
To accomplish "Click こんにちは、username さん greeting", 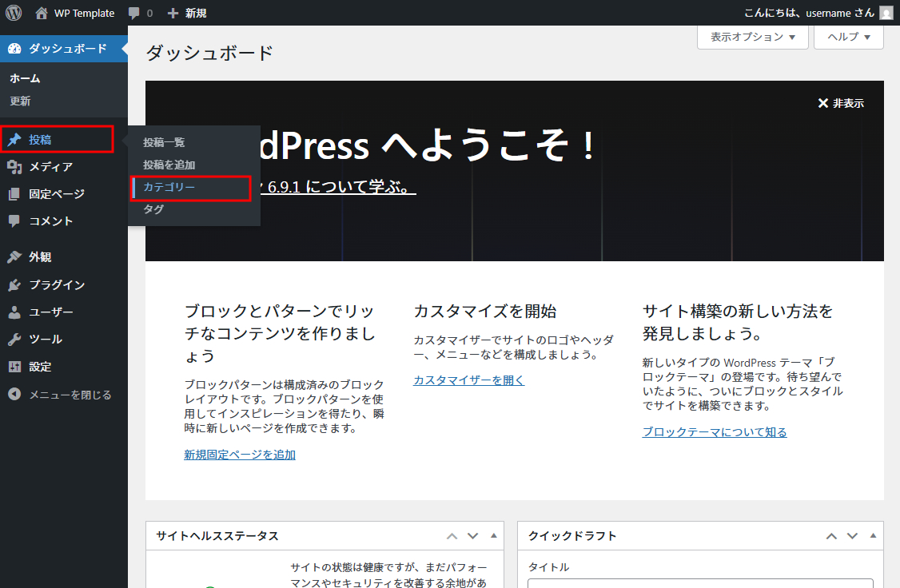I will tap(810, 13).
